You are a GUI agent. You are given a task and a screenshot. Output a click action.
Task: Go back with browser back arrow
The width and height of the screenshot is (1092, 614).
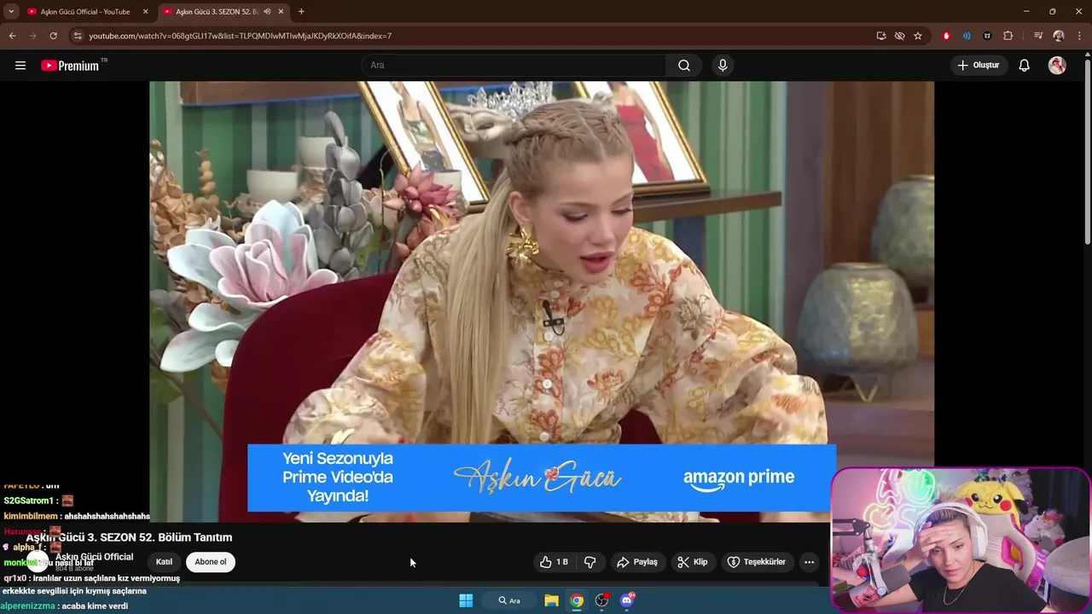12,36
